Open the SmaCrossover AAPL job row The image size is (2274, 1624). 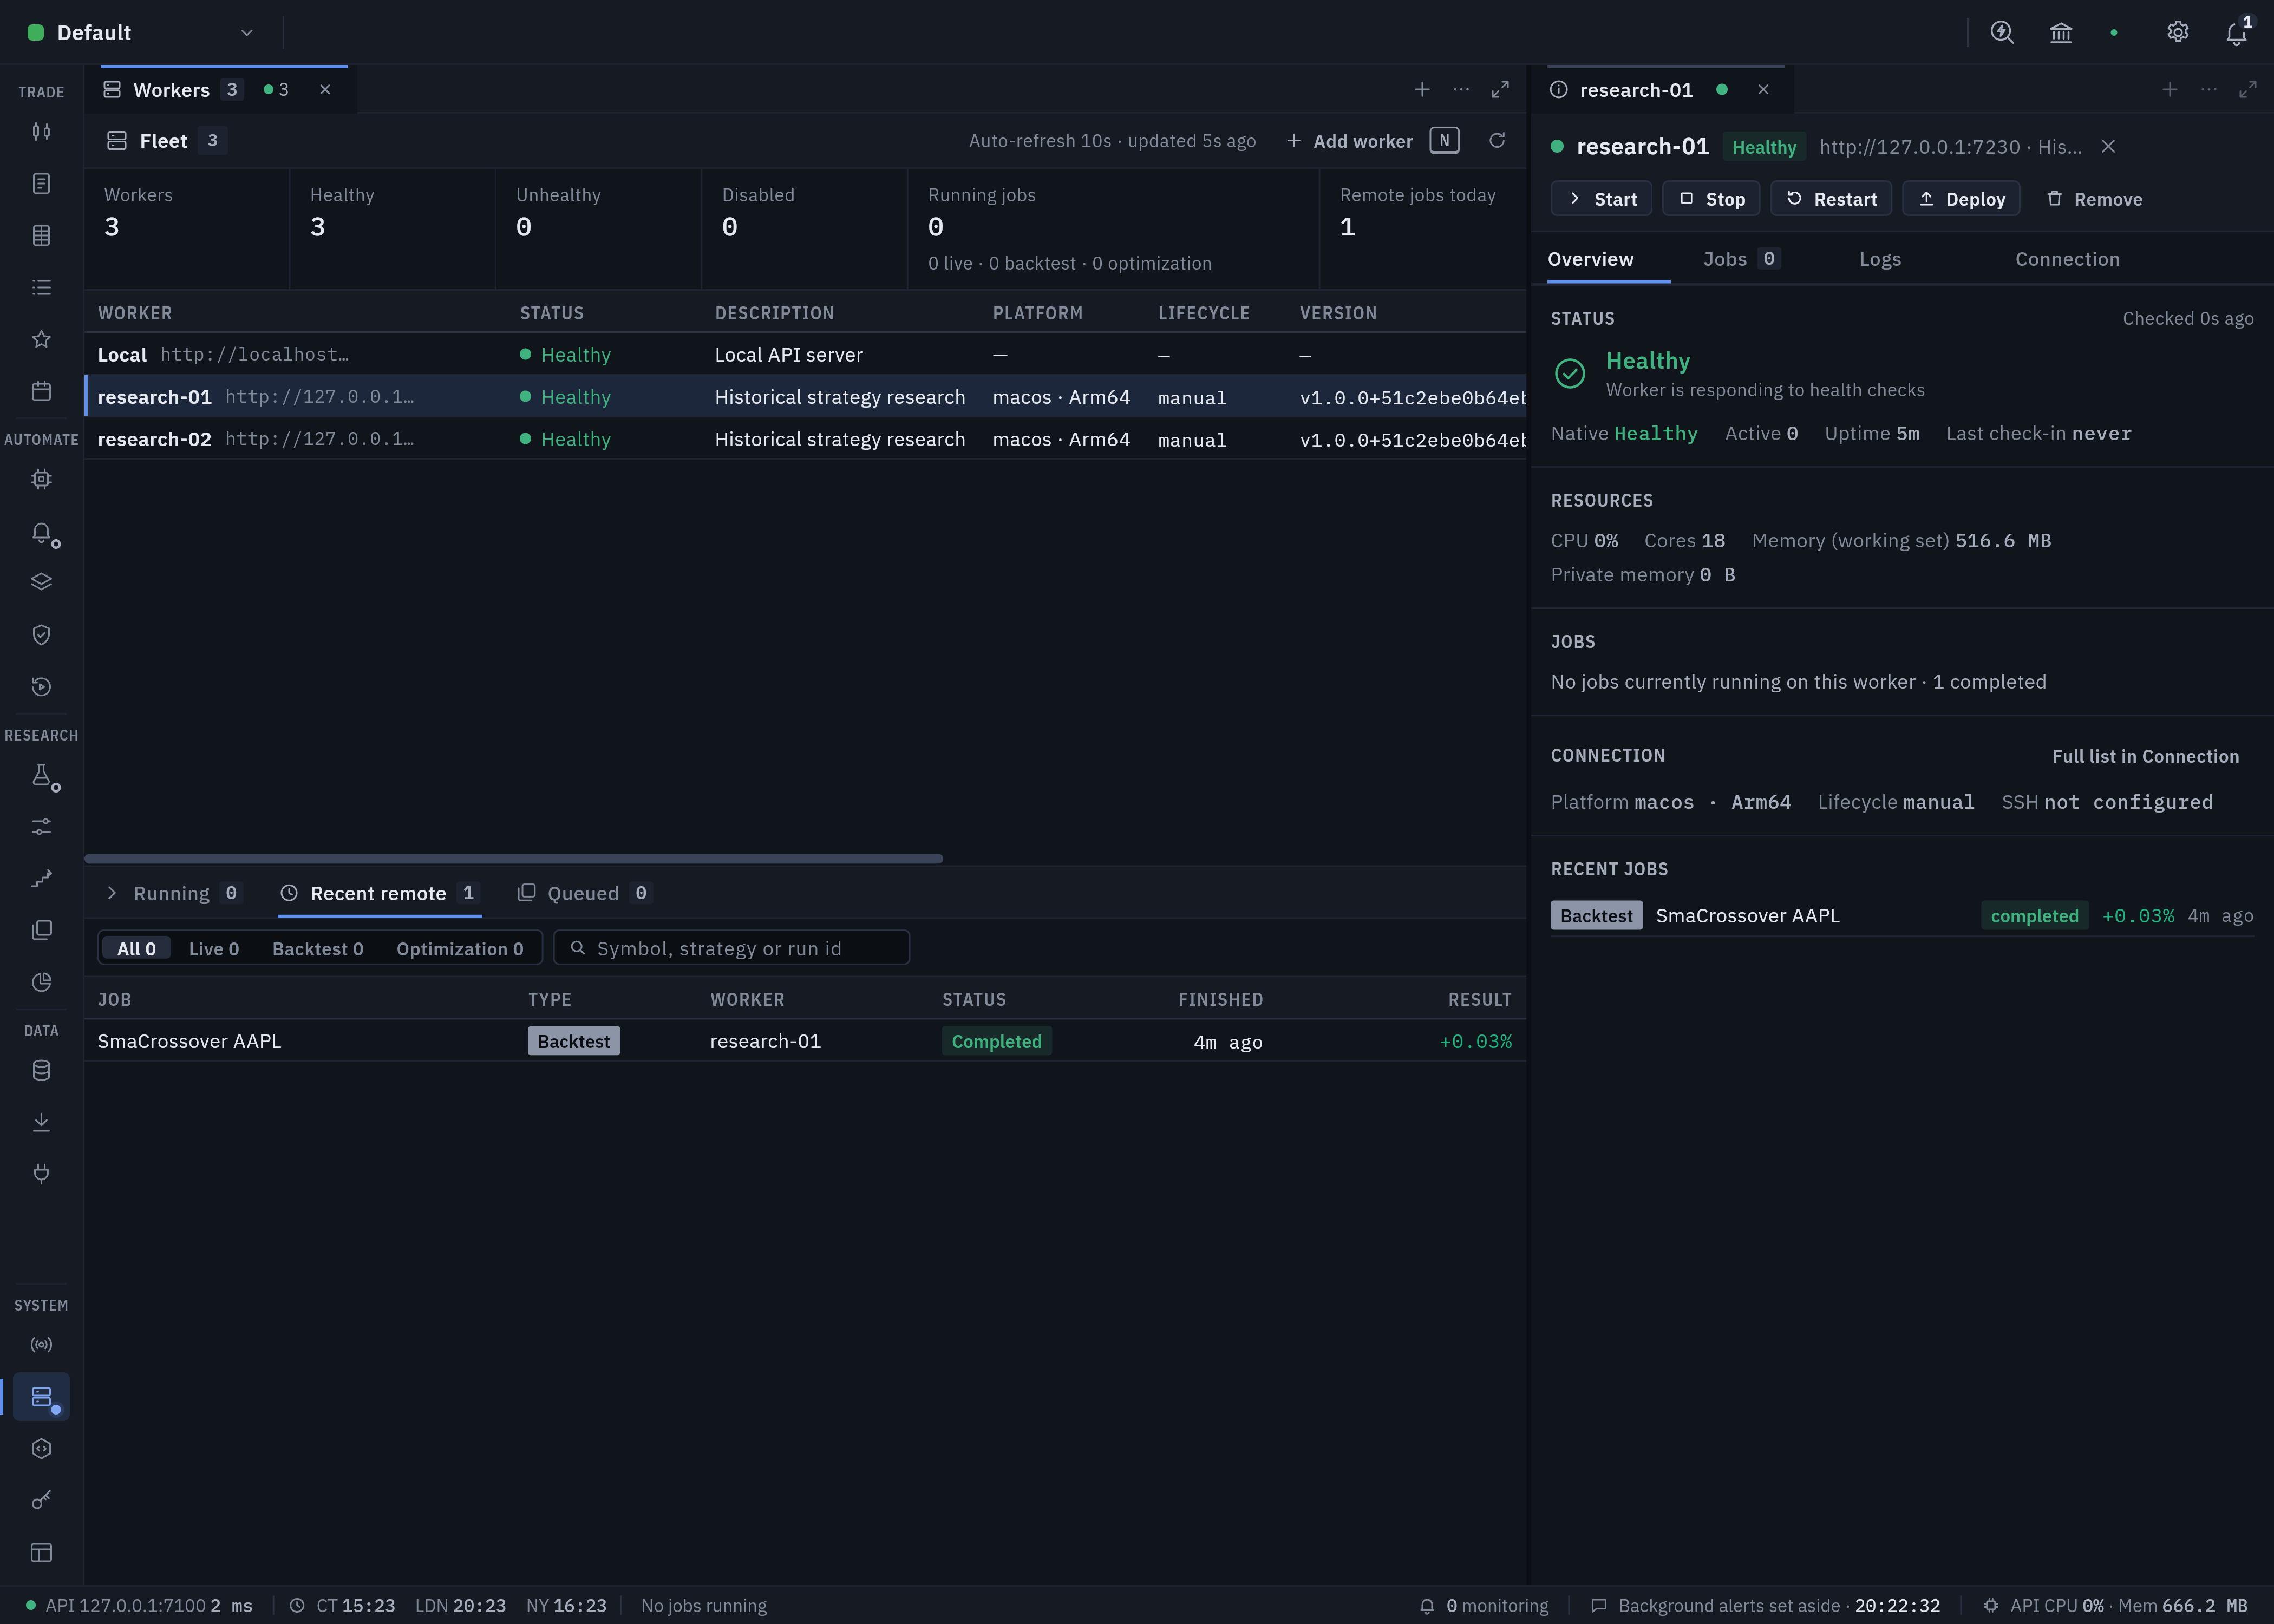[x=805, y=1041]
